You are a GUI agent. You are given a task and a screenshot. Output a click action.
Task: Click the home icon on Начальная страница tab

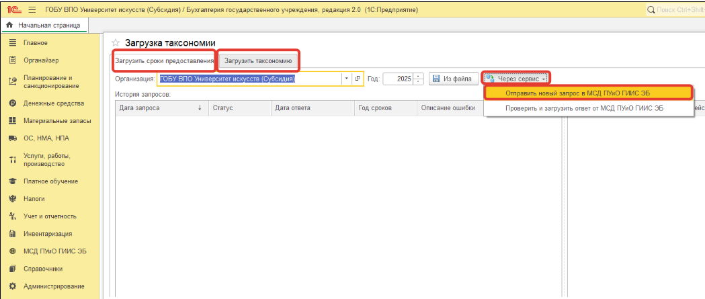coord(9,26)
